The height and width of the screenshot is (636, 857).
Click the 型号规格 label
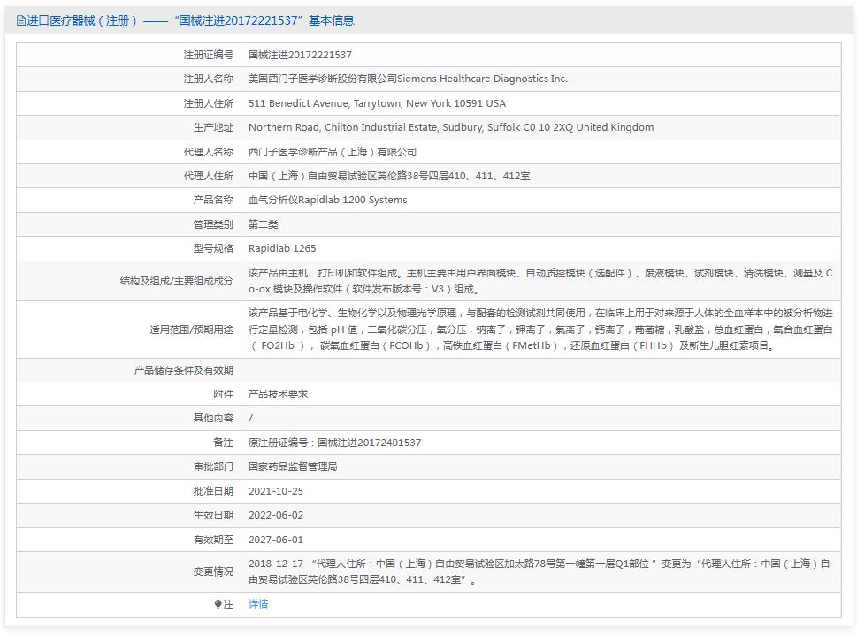213,248
